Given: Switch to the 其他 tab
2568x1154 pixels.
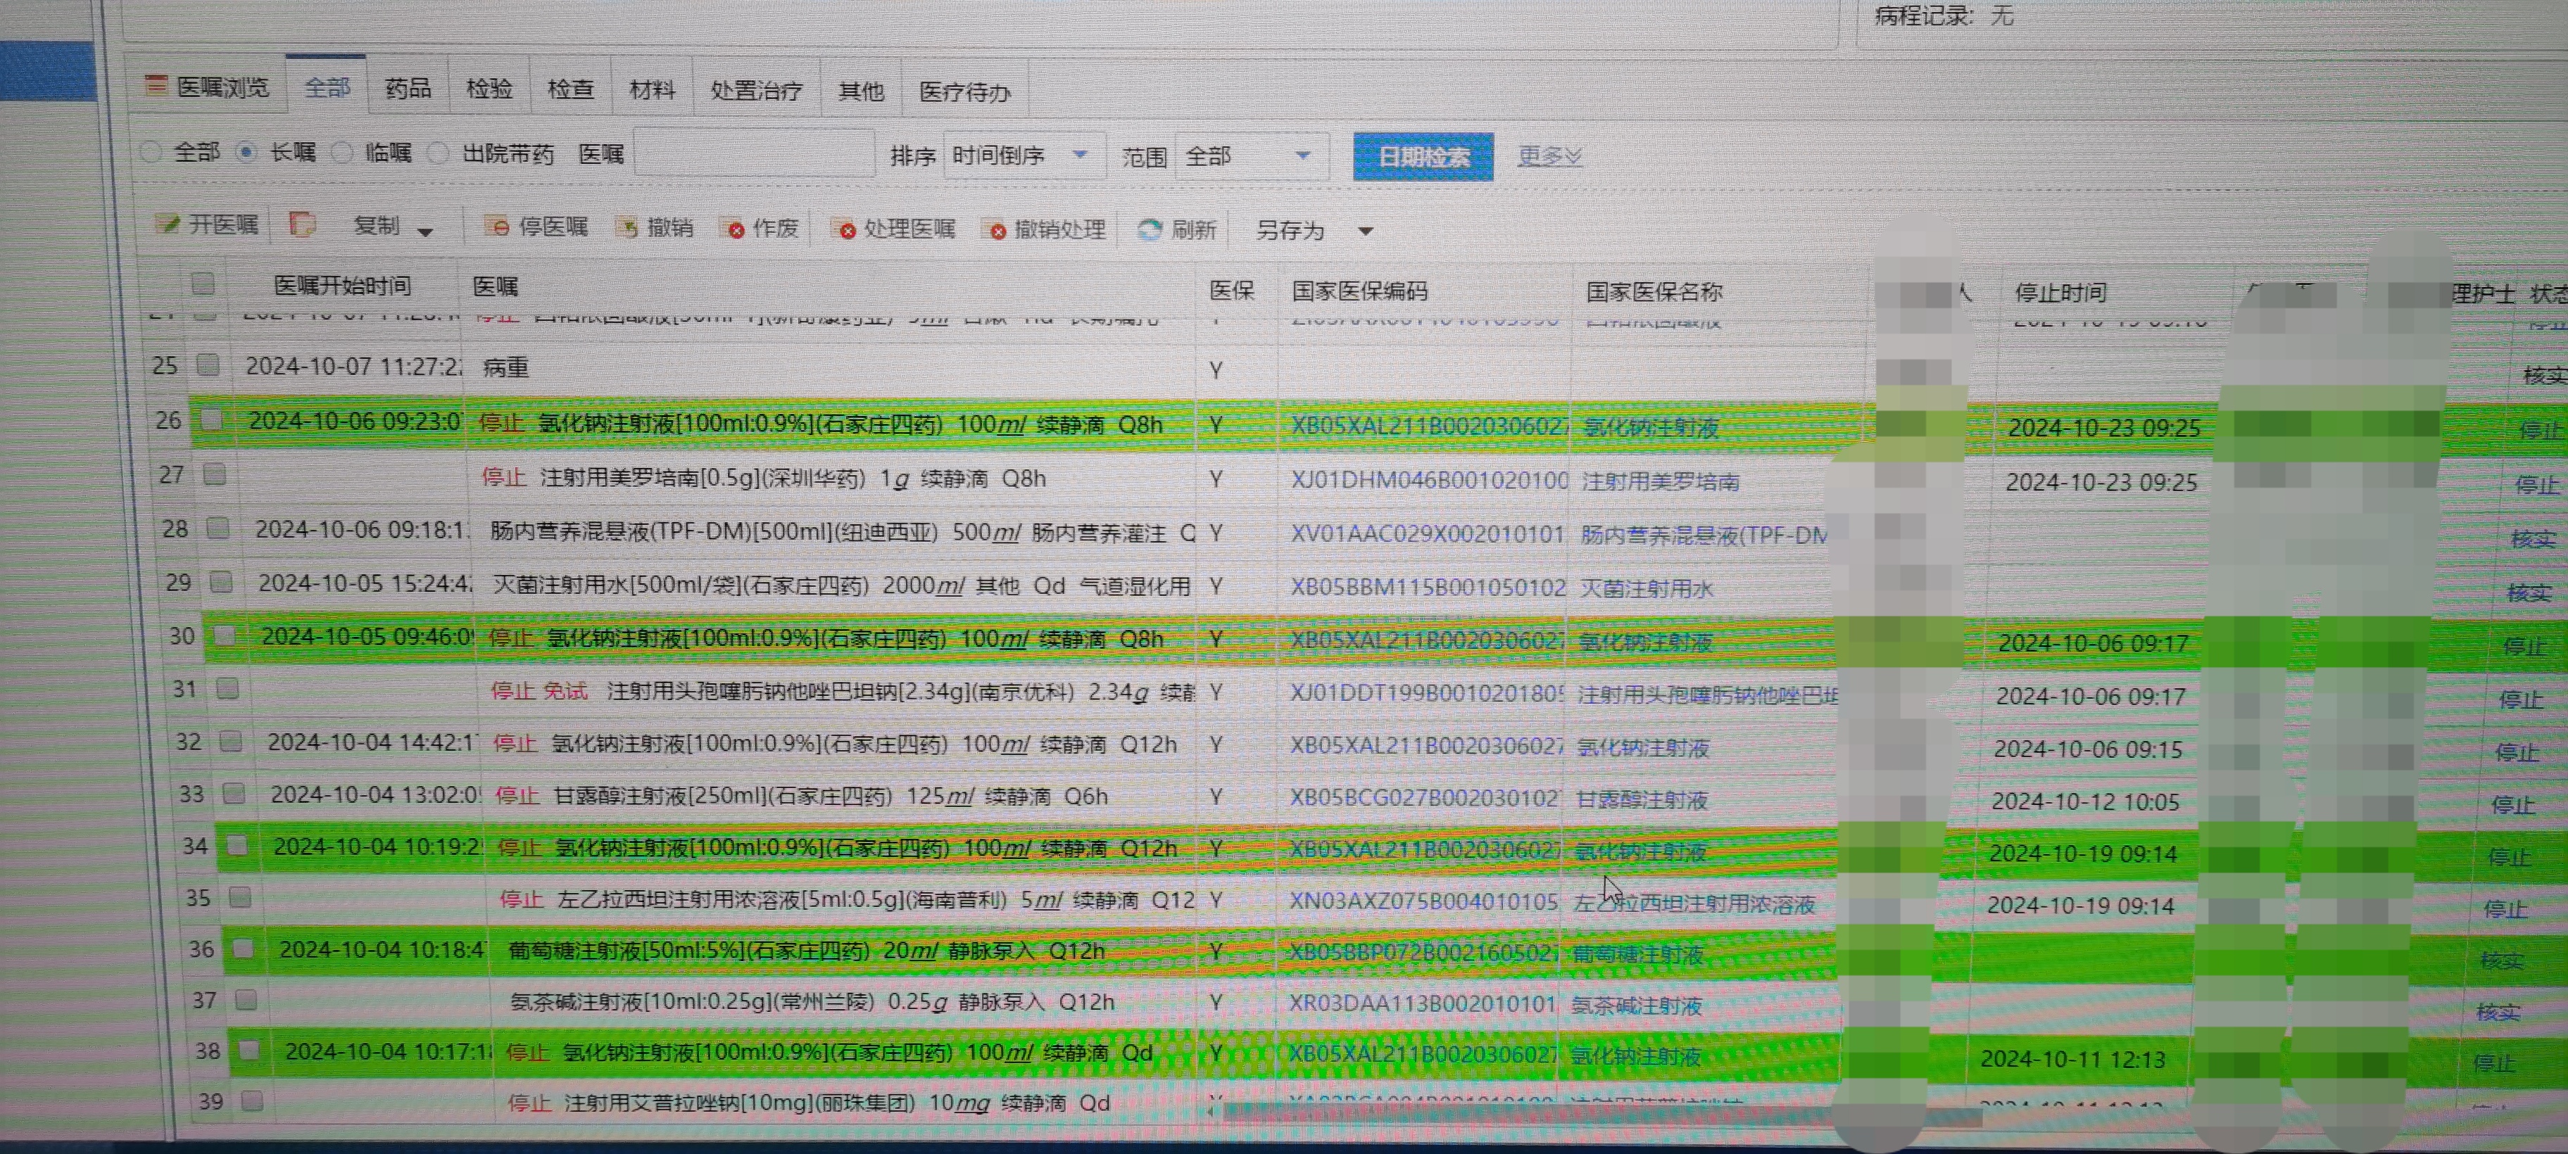Looking at the screenshot, I should point(860,91).
